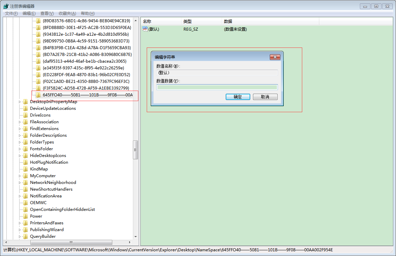Expand the NetworkNeighborhood key arrow
The image size is (396, 256).
coord(20,183)
